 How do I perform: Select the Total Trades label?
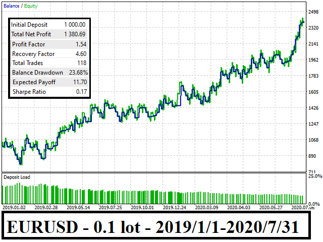point(28,63)
